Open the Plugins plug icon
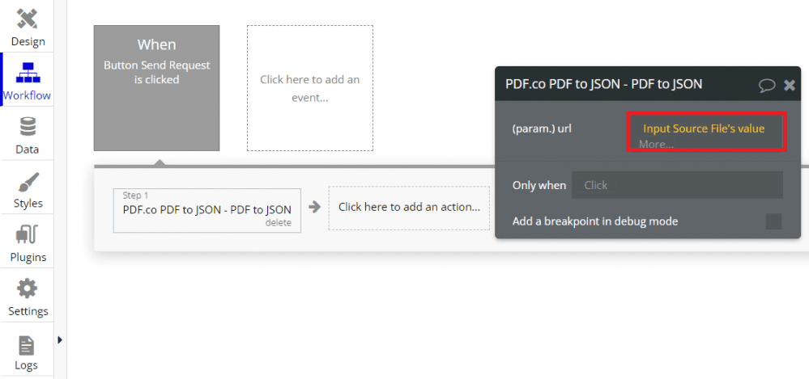This screenshot has width=809, height=379. 28,235
